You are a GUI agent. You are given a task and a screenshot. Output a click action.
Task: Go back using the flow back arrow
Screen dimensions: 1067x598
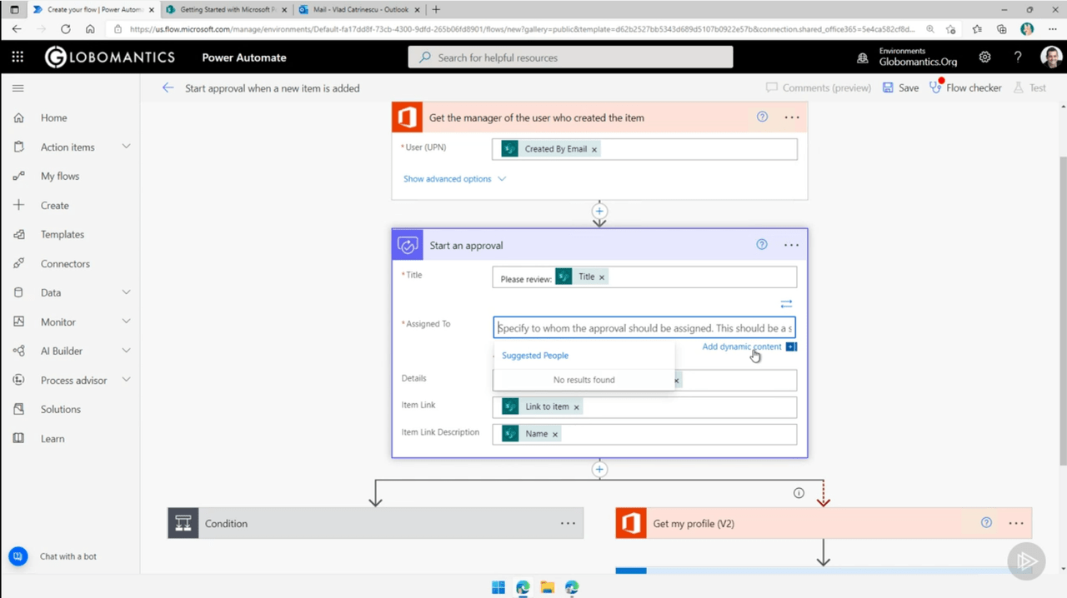(168, 87)
